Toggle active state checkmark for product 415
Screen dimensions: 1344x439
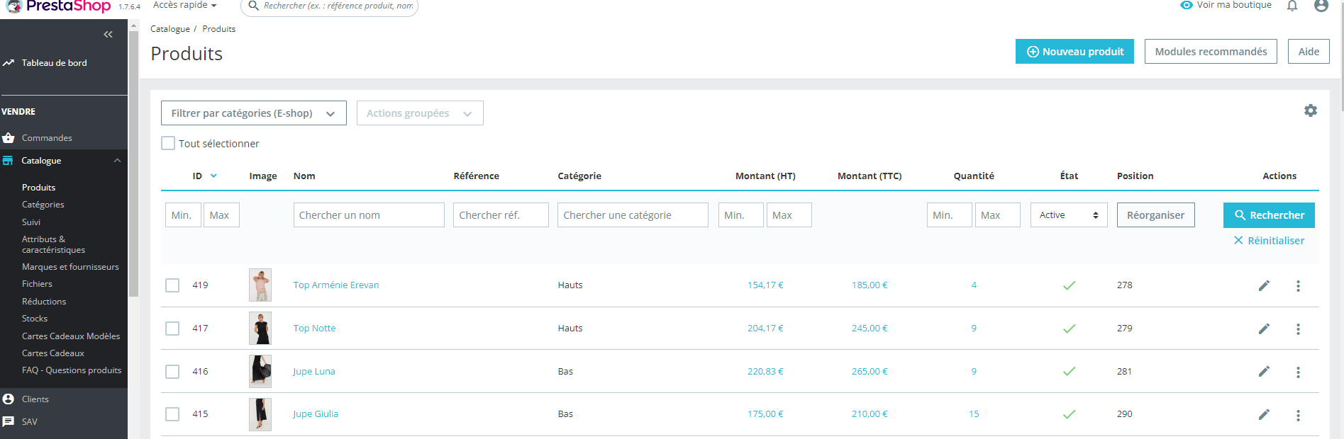point(1069,414)
